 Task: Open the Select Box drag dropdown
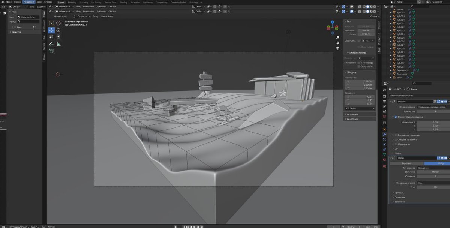tap(107, 16)
